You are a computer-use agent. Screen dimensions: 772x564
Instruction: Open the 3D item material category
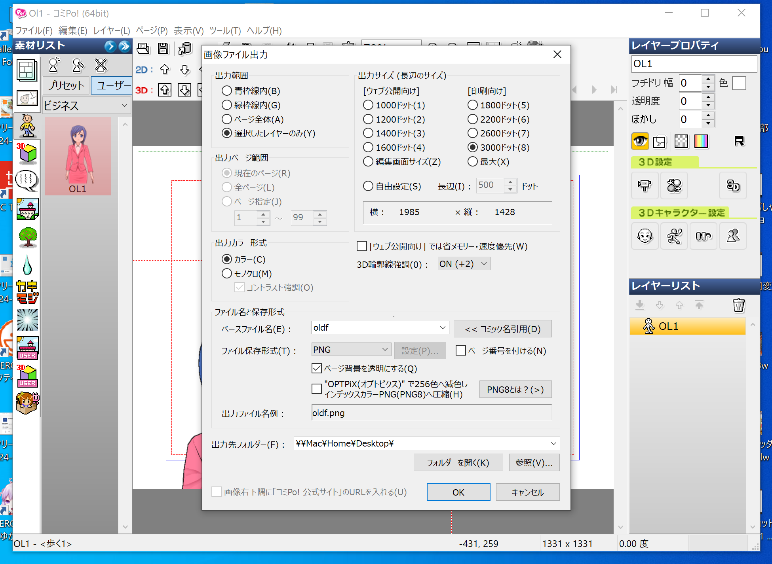(27, 153)
